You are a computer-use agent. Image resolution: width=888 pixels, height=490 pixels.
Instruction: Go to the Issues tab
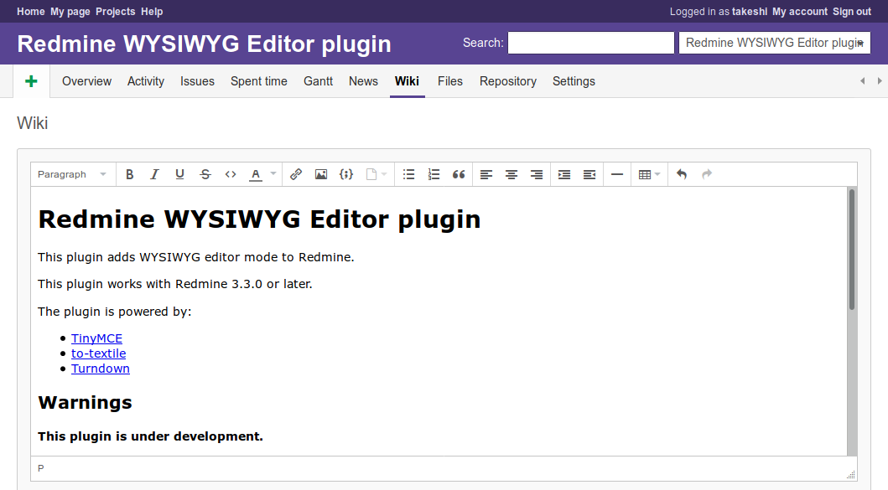point(197,81)
